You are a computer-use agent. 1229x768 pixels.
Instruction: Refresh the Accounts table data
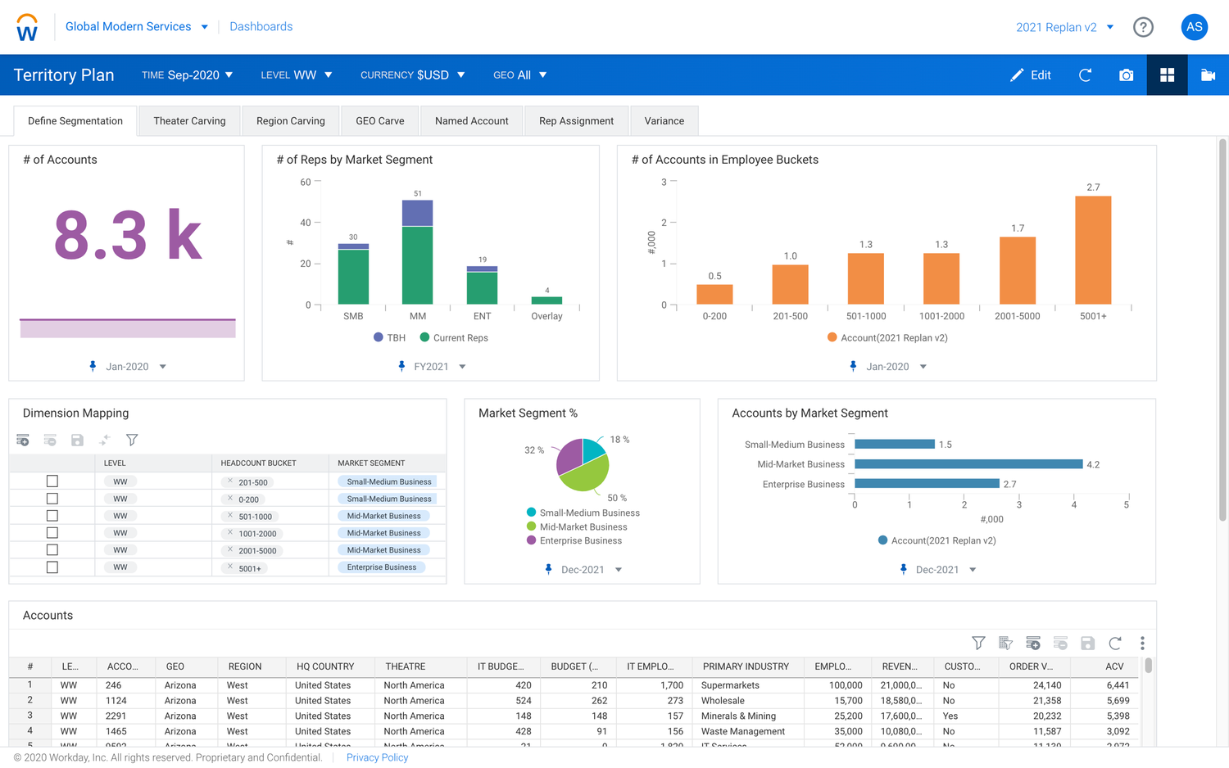1114,643
